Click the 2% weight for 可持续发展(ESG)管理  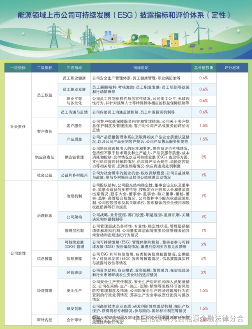pyautogui.click(x=203, y=244)
